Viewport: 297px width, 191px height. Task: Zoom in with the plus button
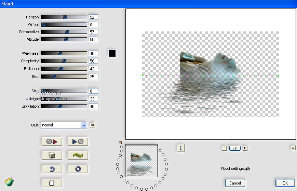click(x=245, y=148)
